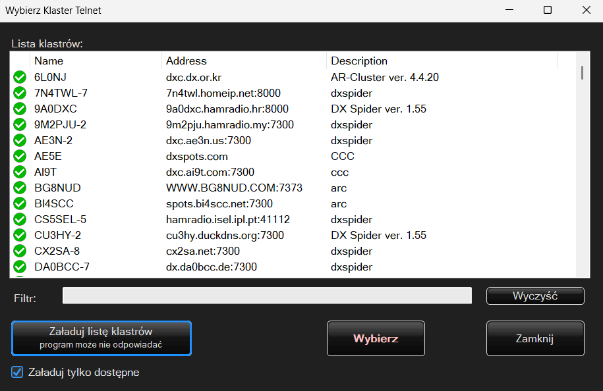603x391 pixels.
Task: Focus the 'Filtr' text input field
Action: 267,296
